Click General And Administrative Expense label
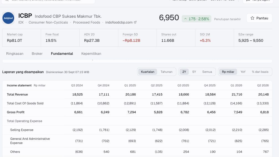Screen dimensions: 279x157 click(30, 141)
